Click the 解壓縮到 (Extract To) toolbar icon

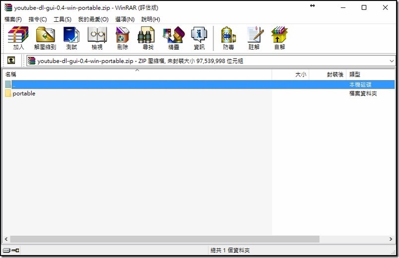[x=45, y=35]
